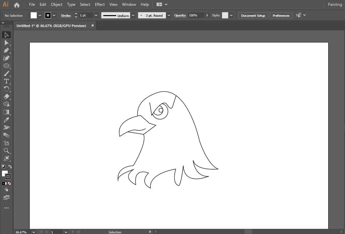Select the Eraser tool

6,97
